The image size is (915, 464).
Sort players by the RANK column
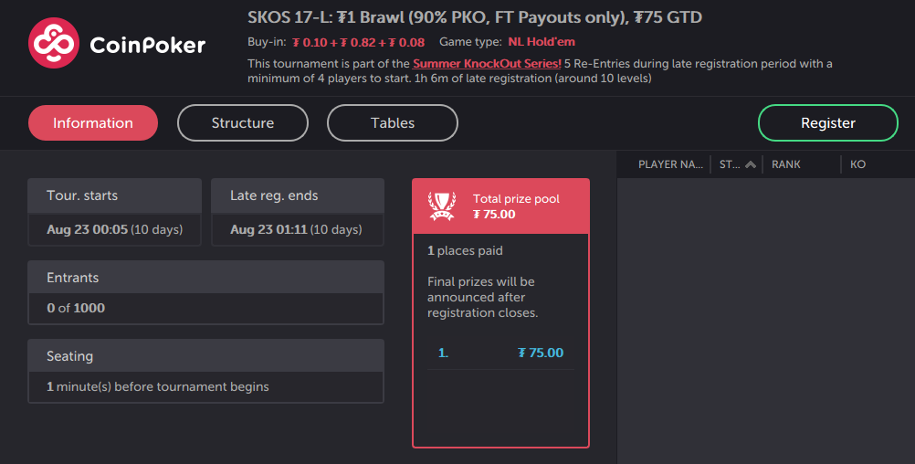pyautogui.click(x=786, y=164)
